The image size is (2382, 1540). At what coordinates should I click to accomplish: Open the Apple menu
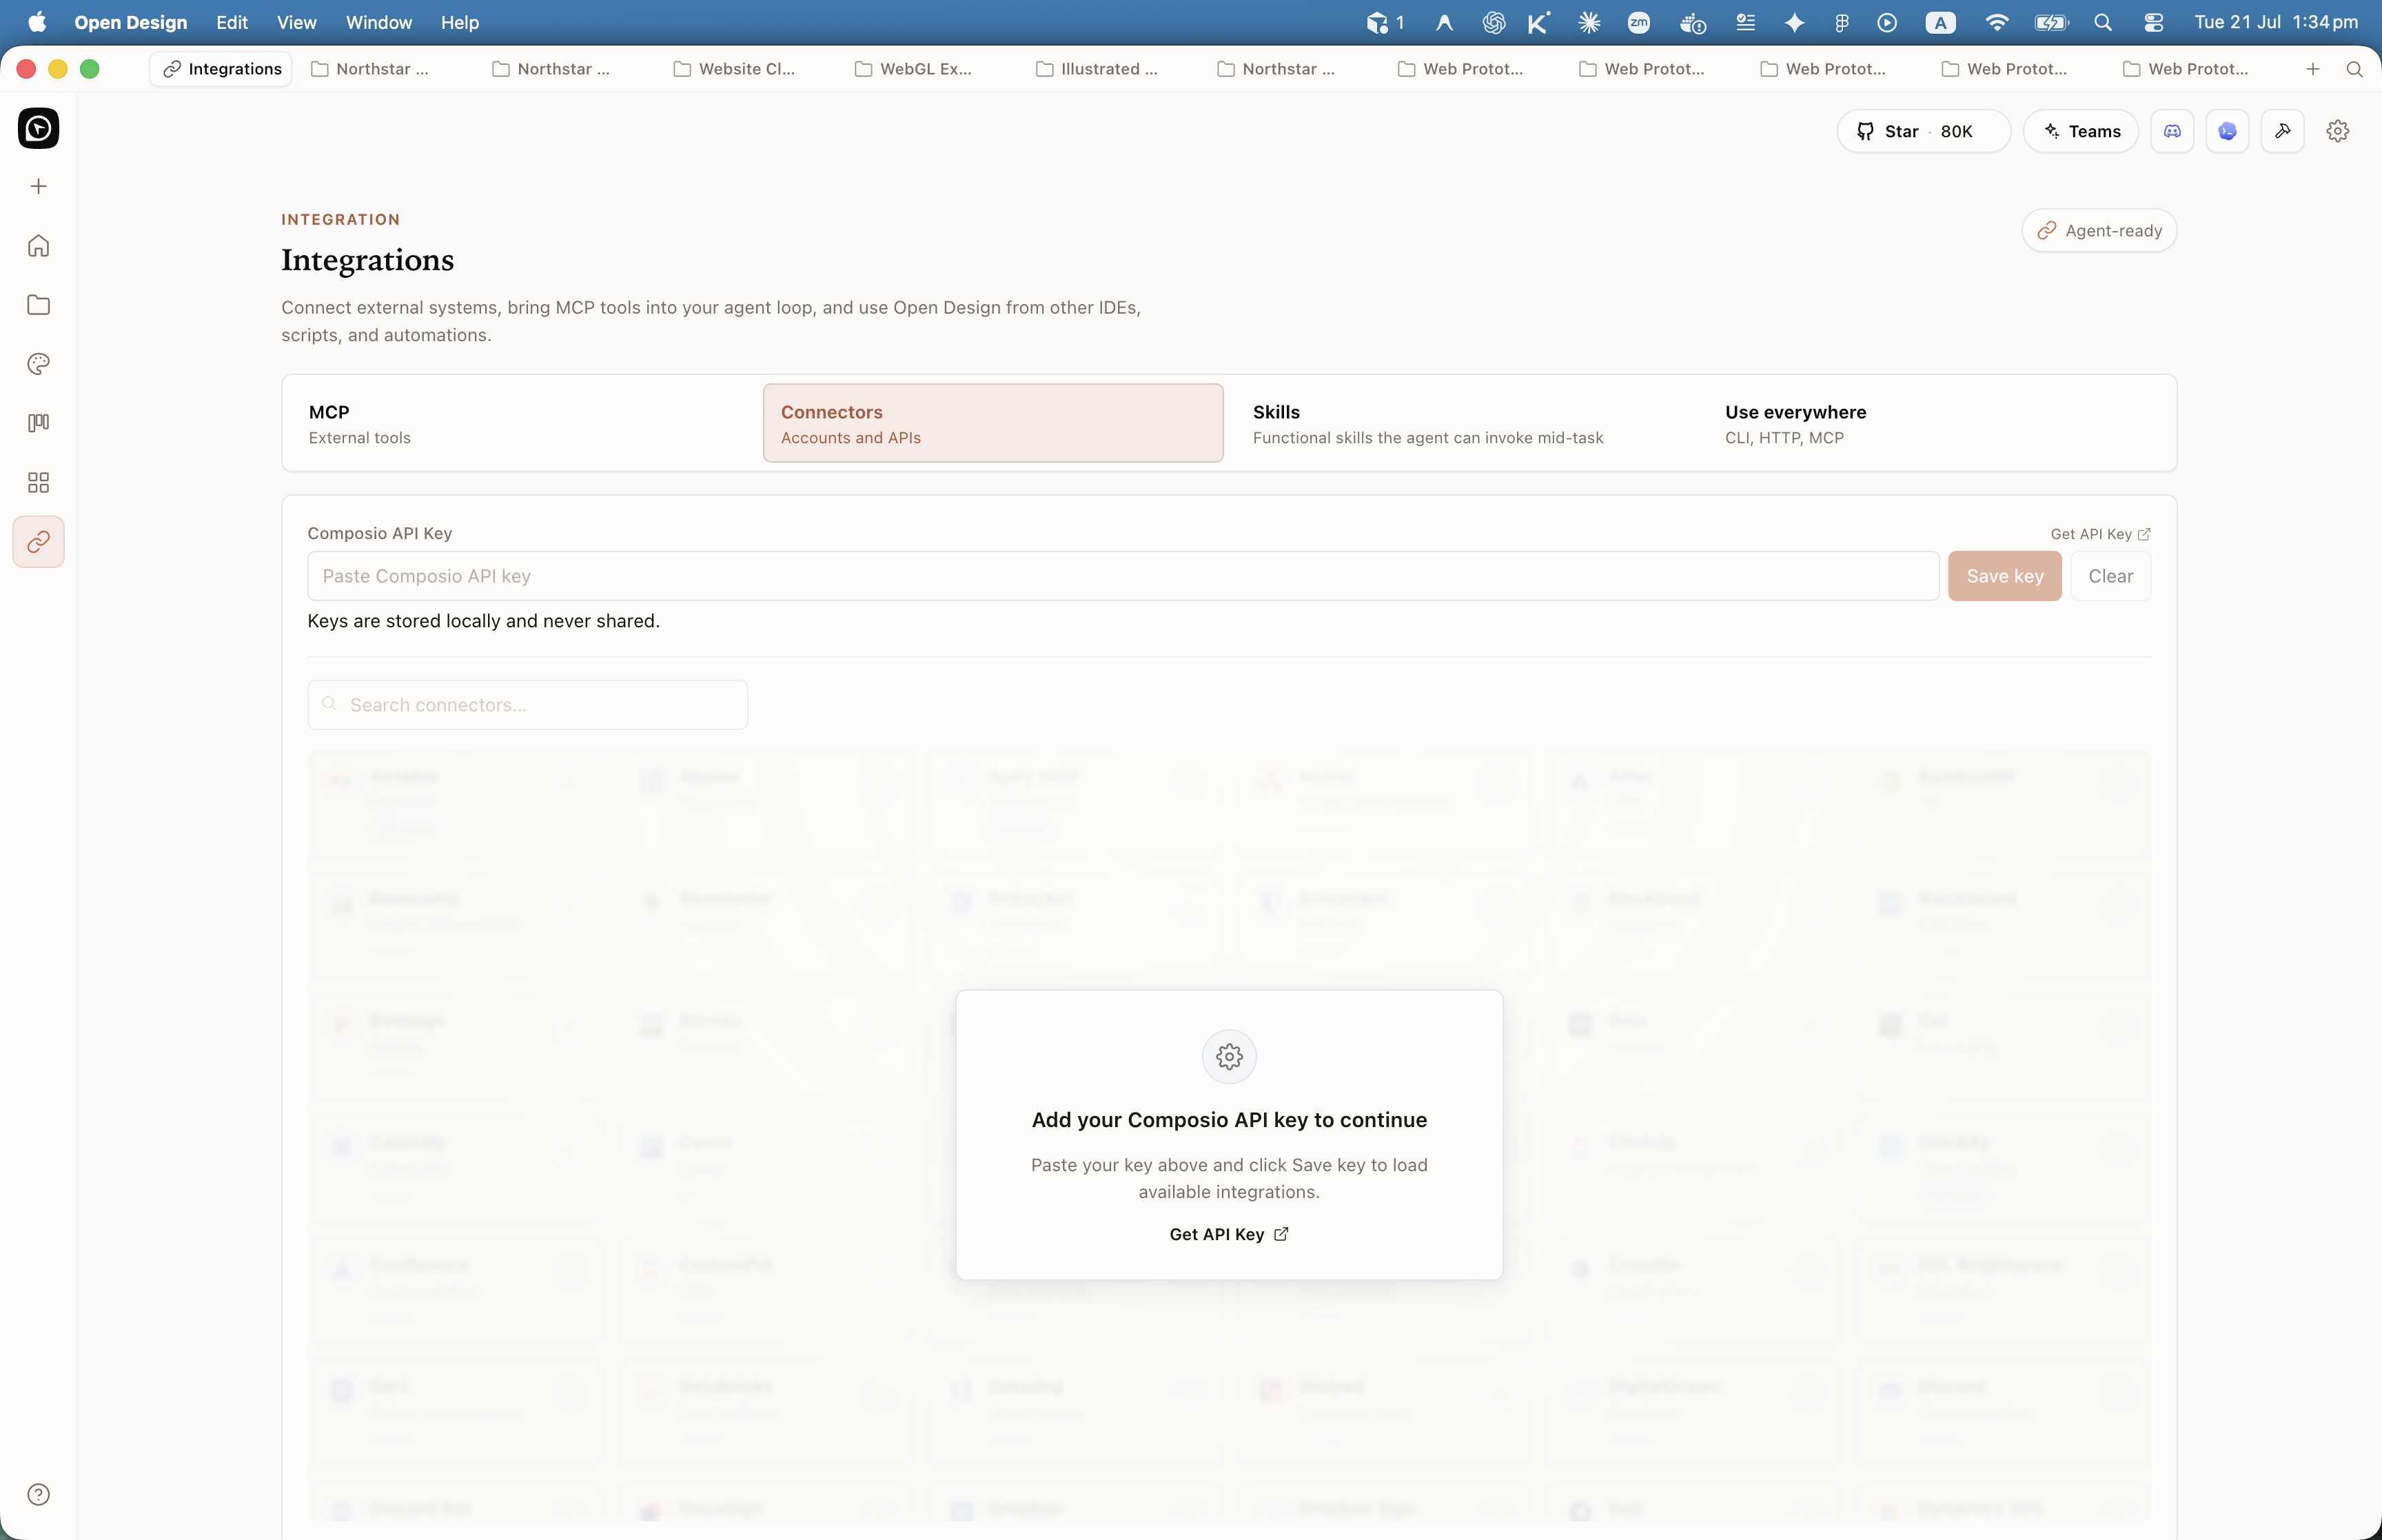tap(37, 22)
